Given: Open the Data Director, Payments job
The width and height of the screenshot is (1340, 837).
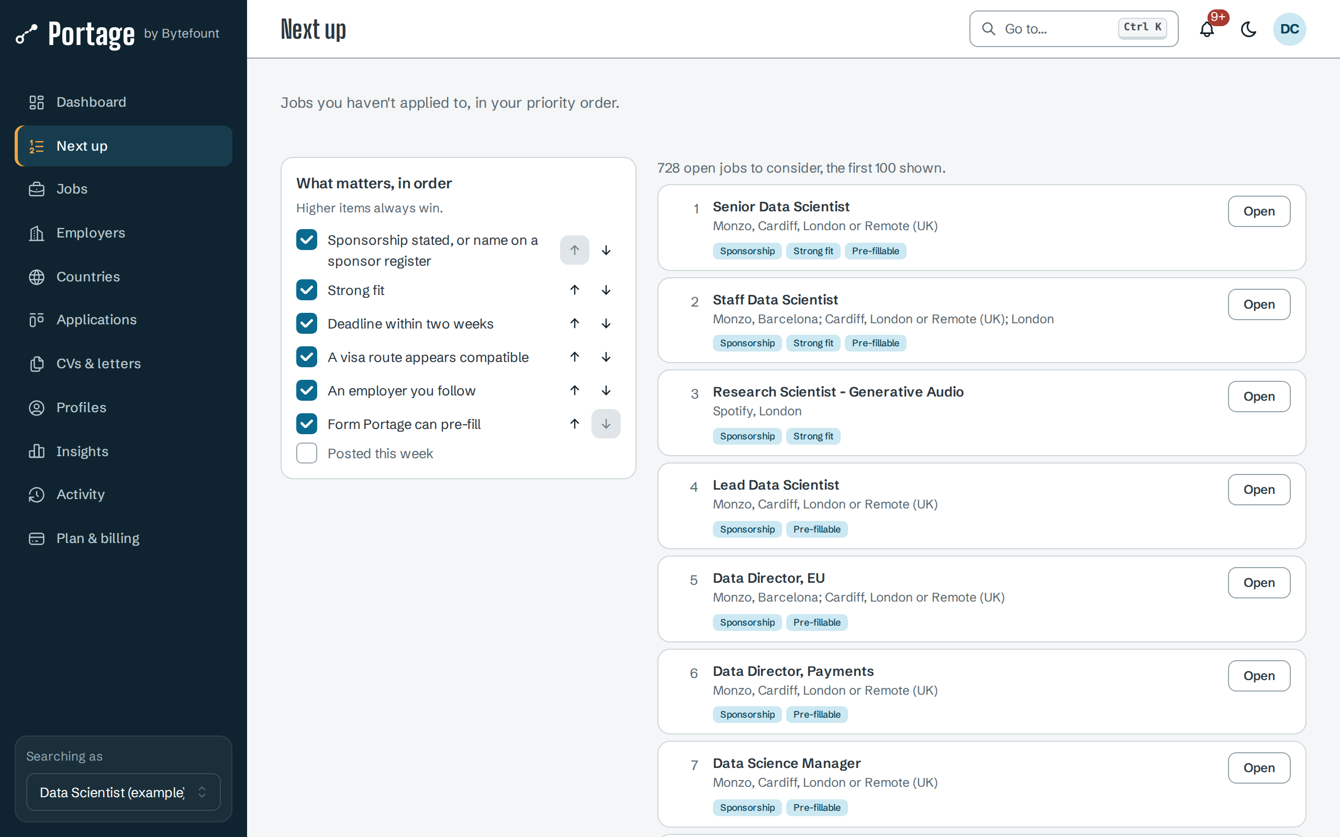Looking at the screenshot, I should click(x=1258, y=676).
